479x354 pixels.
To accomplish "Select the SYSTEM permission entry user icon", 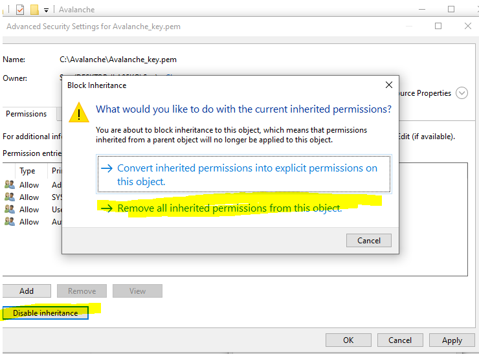I will [9, 197].
